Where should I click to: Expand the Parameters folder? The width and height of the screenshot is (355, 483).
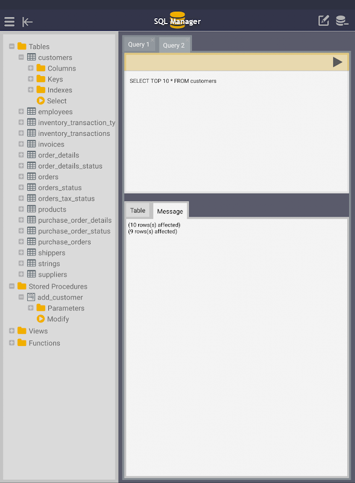[x=31, y=308]
